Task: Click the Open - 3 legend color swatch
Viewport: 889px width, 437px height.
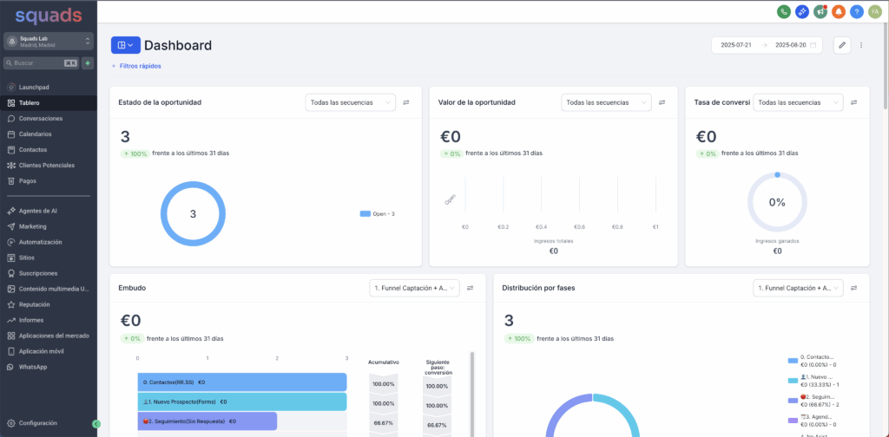Action: pos(365,214)
